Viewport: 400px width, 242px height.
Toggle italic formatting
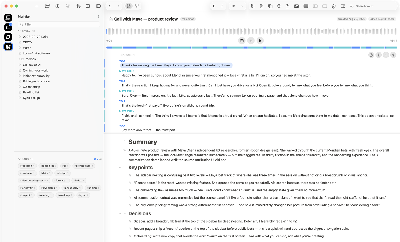pyautogui.click(x=222, y=6)
